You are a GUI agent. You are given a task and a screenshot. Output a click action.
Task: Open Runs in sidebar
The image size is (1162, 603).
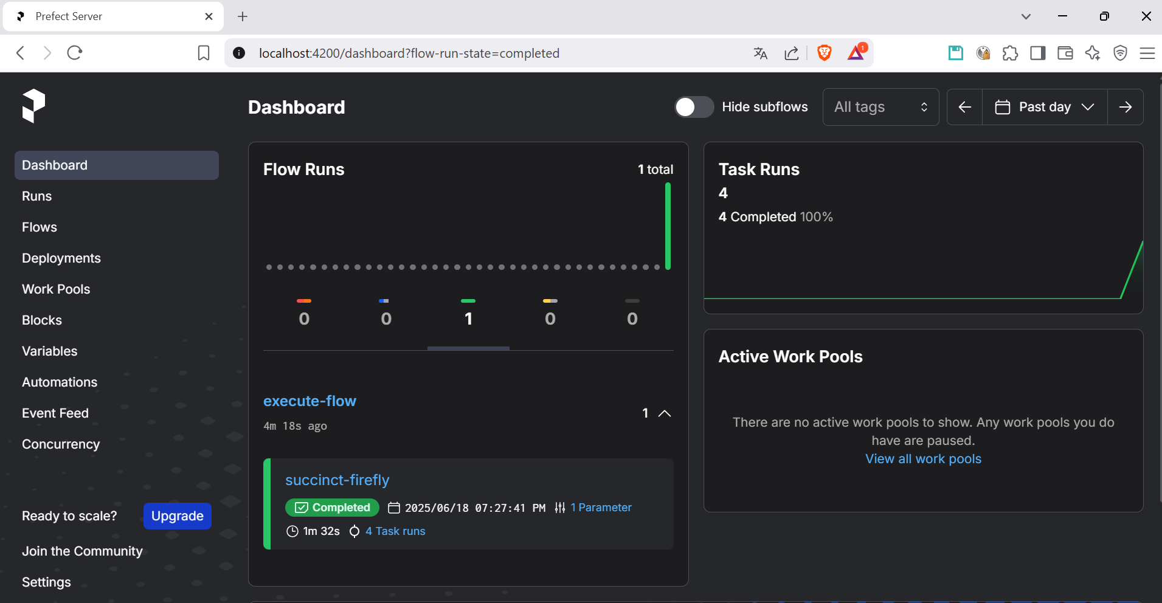coord(117,196)
